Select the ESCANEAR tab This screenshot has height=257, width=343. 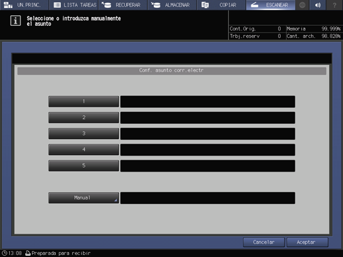pos(271,5)
